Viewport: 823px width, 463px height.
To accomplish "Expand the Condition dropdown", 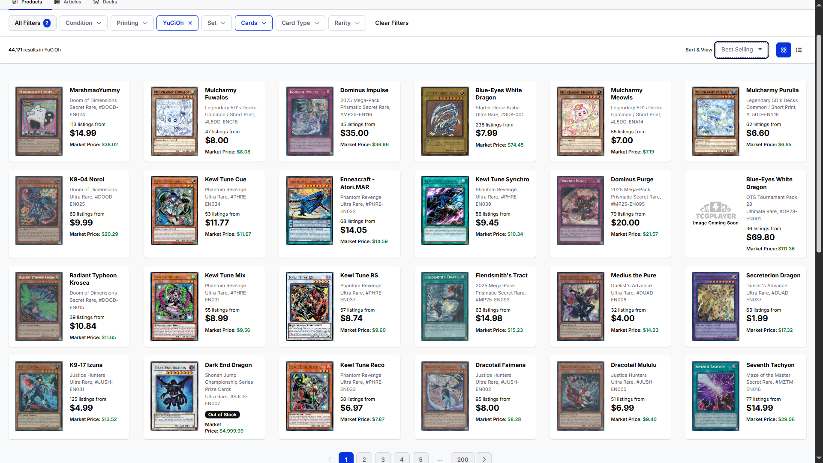I will pos(83,23).
